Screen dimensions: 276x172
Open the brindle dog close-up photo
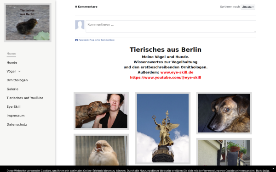(224, 113)
